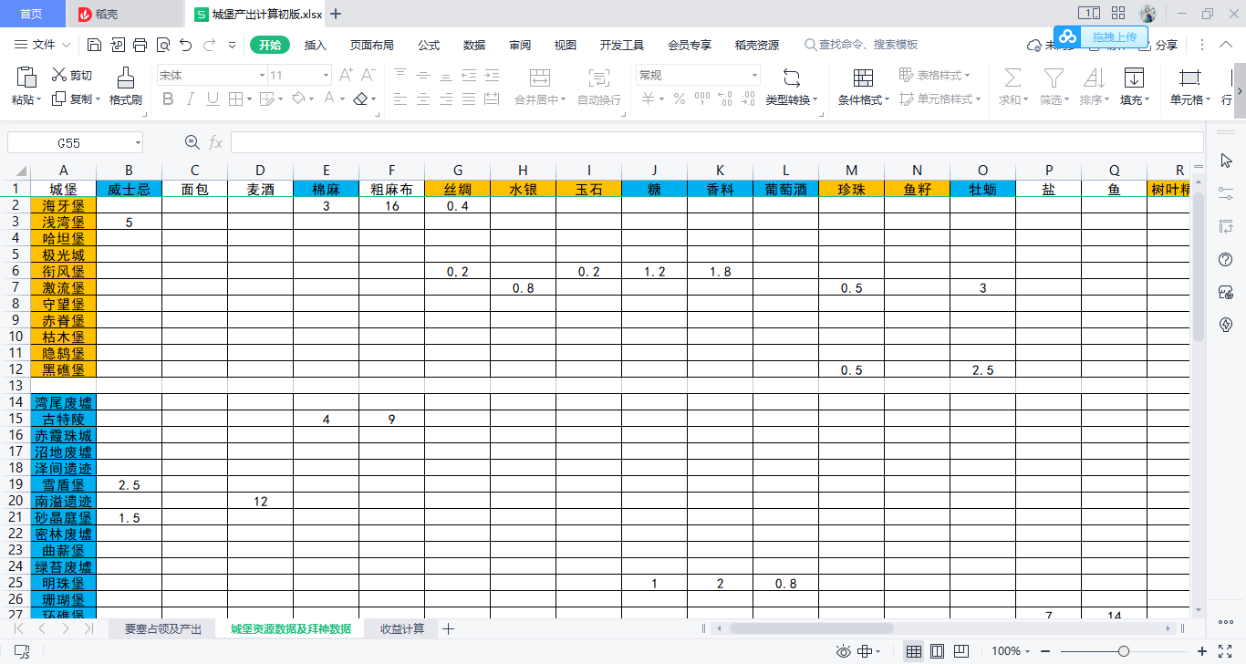Go to the 首页 home tab

[x=32, y=14]
